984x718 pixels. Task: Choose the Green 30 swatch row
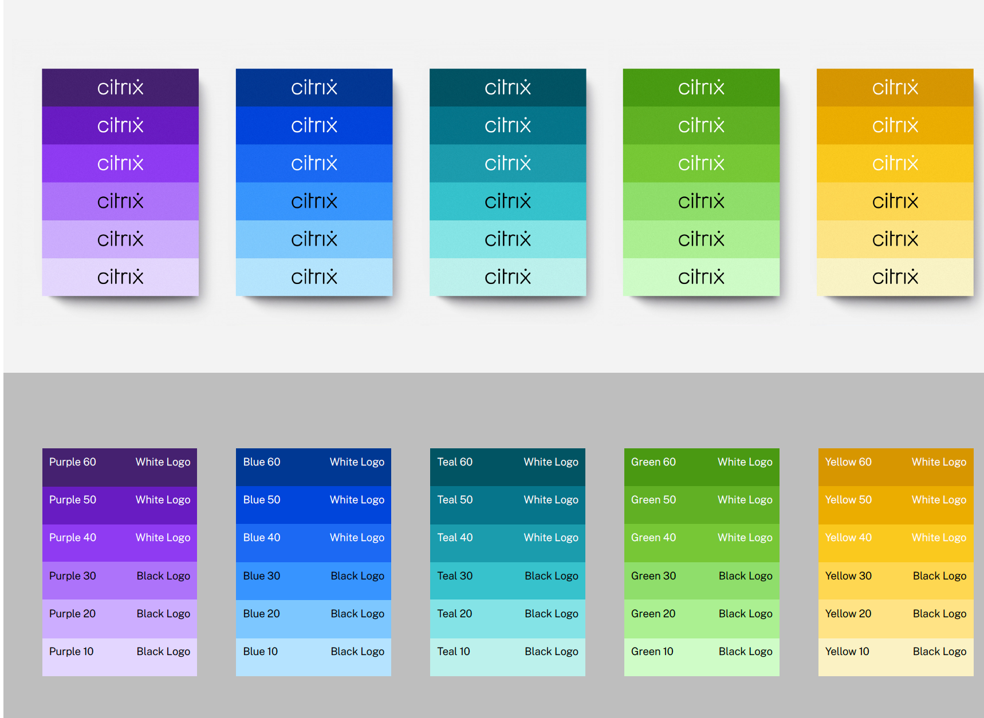tap(702, 581)
